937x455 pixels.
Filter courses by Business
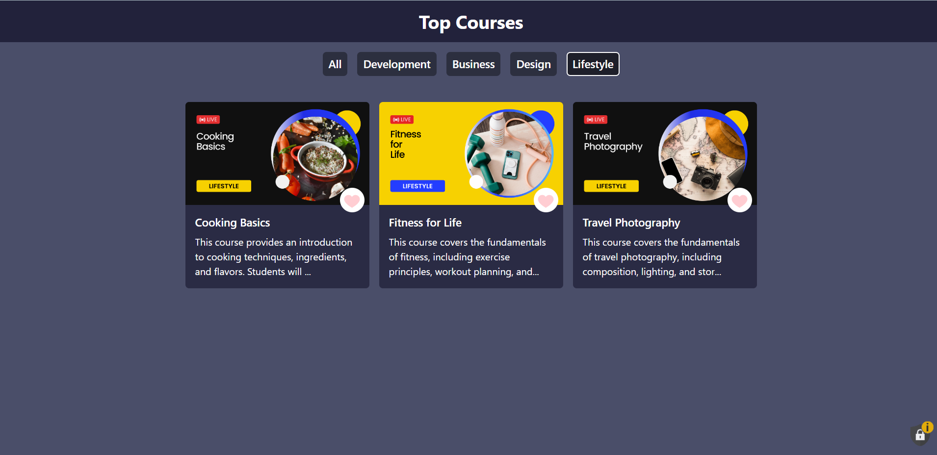coord(473,64)
